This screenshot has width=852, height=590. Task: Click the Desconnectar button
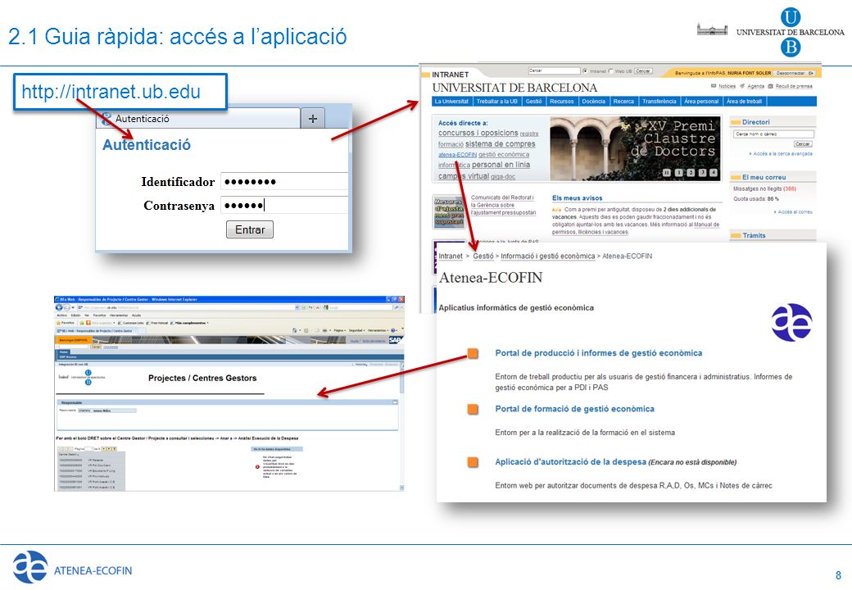(x=794, y=73)
